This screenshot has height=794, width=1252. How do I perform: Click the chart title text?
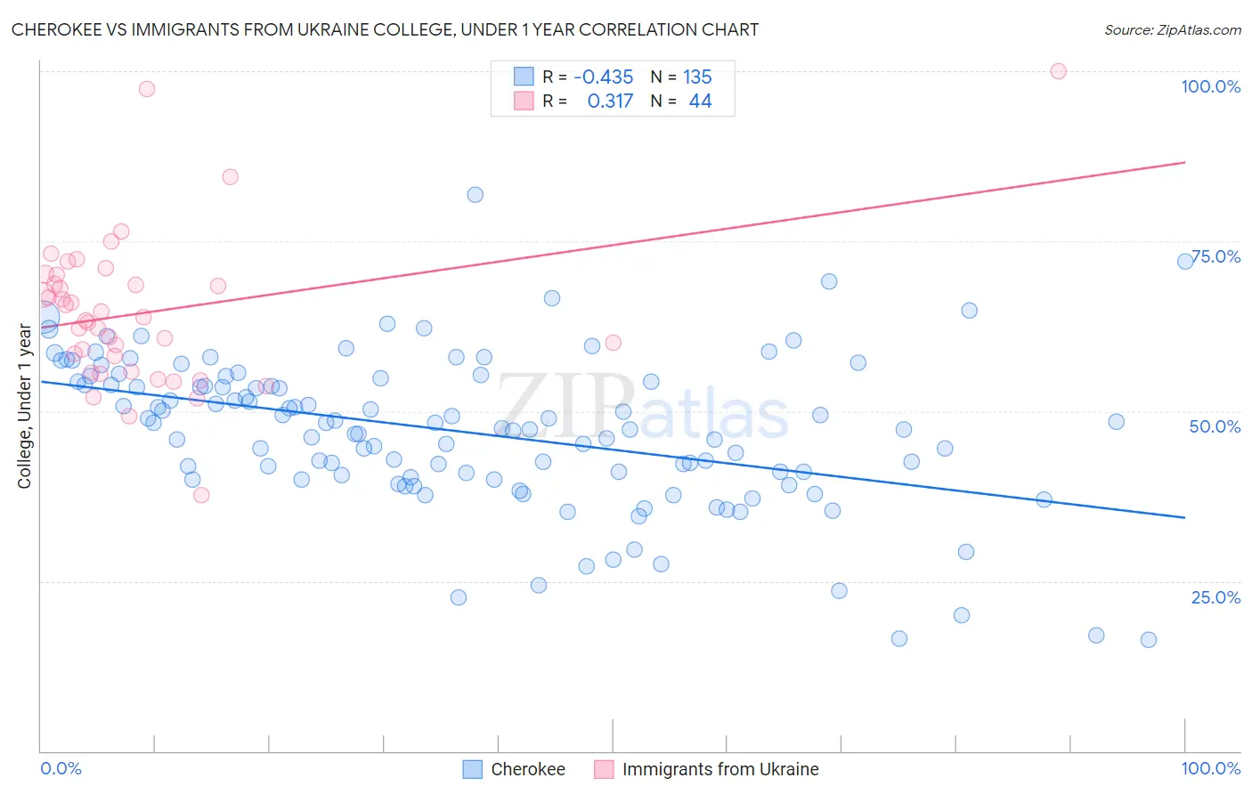click(x=385, y=29)
